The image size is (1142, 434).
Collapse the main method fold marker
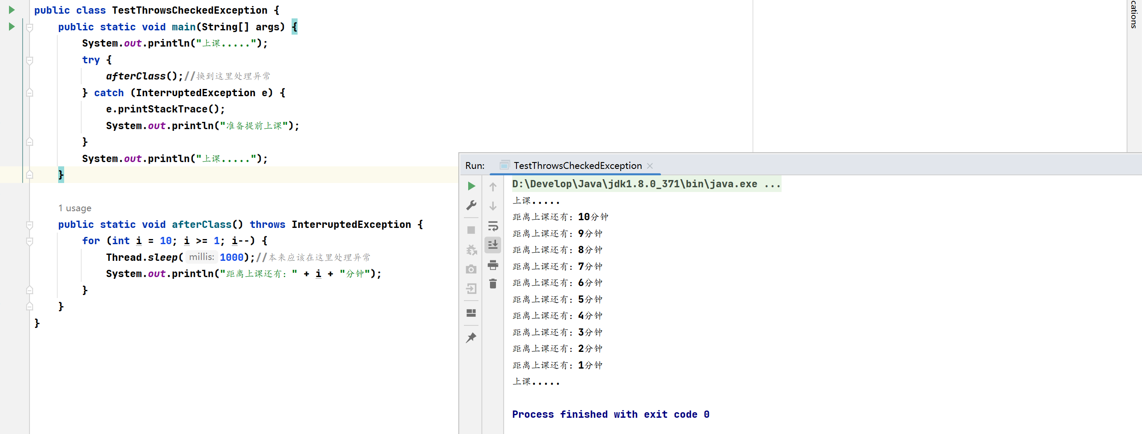point(30,27)
